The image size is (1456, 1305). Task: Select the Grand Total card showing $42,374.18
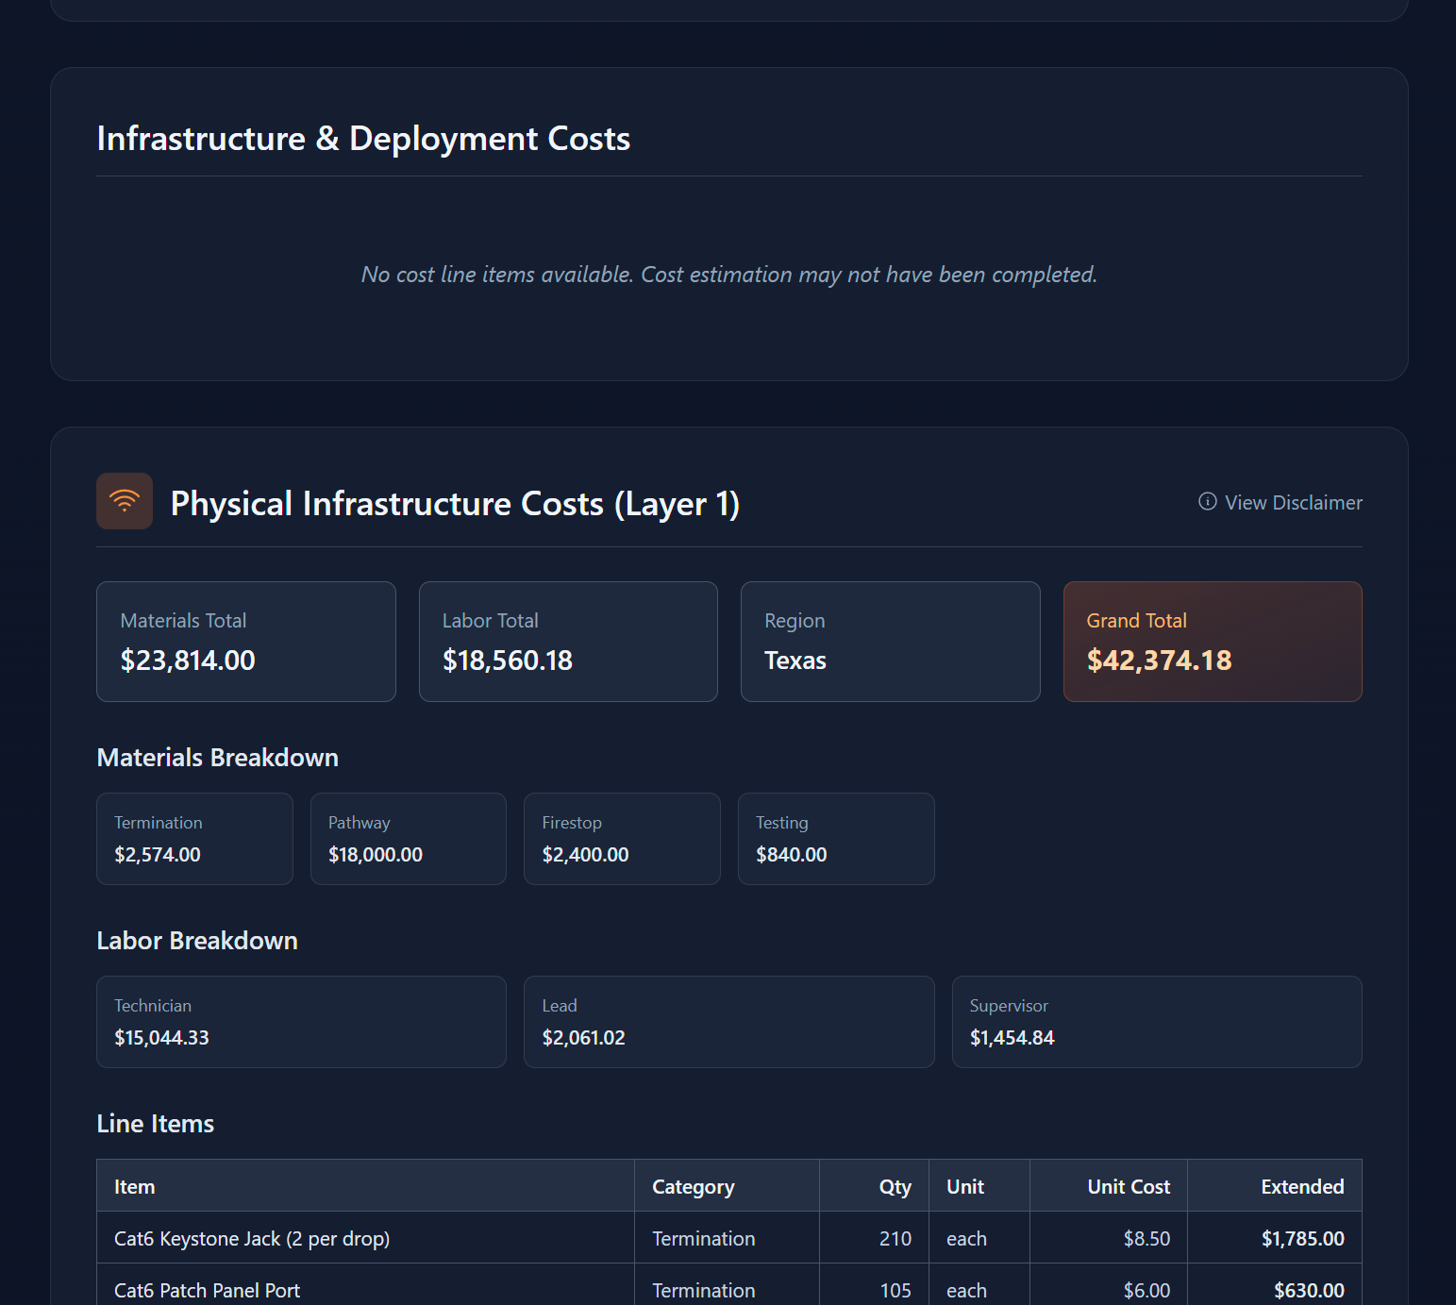[x=1213, y=642]
